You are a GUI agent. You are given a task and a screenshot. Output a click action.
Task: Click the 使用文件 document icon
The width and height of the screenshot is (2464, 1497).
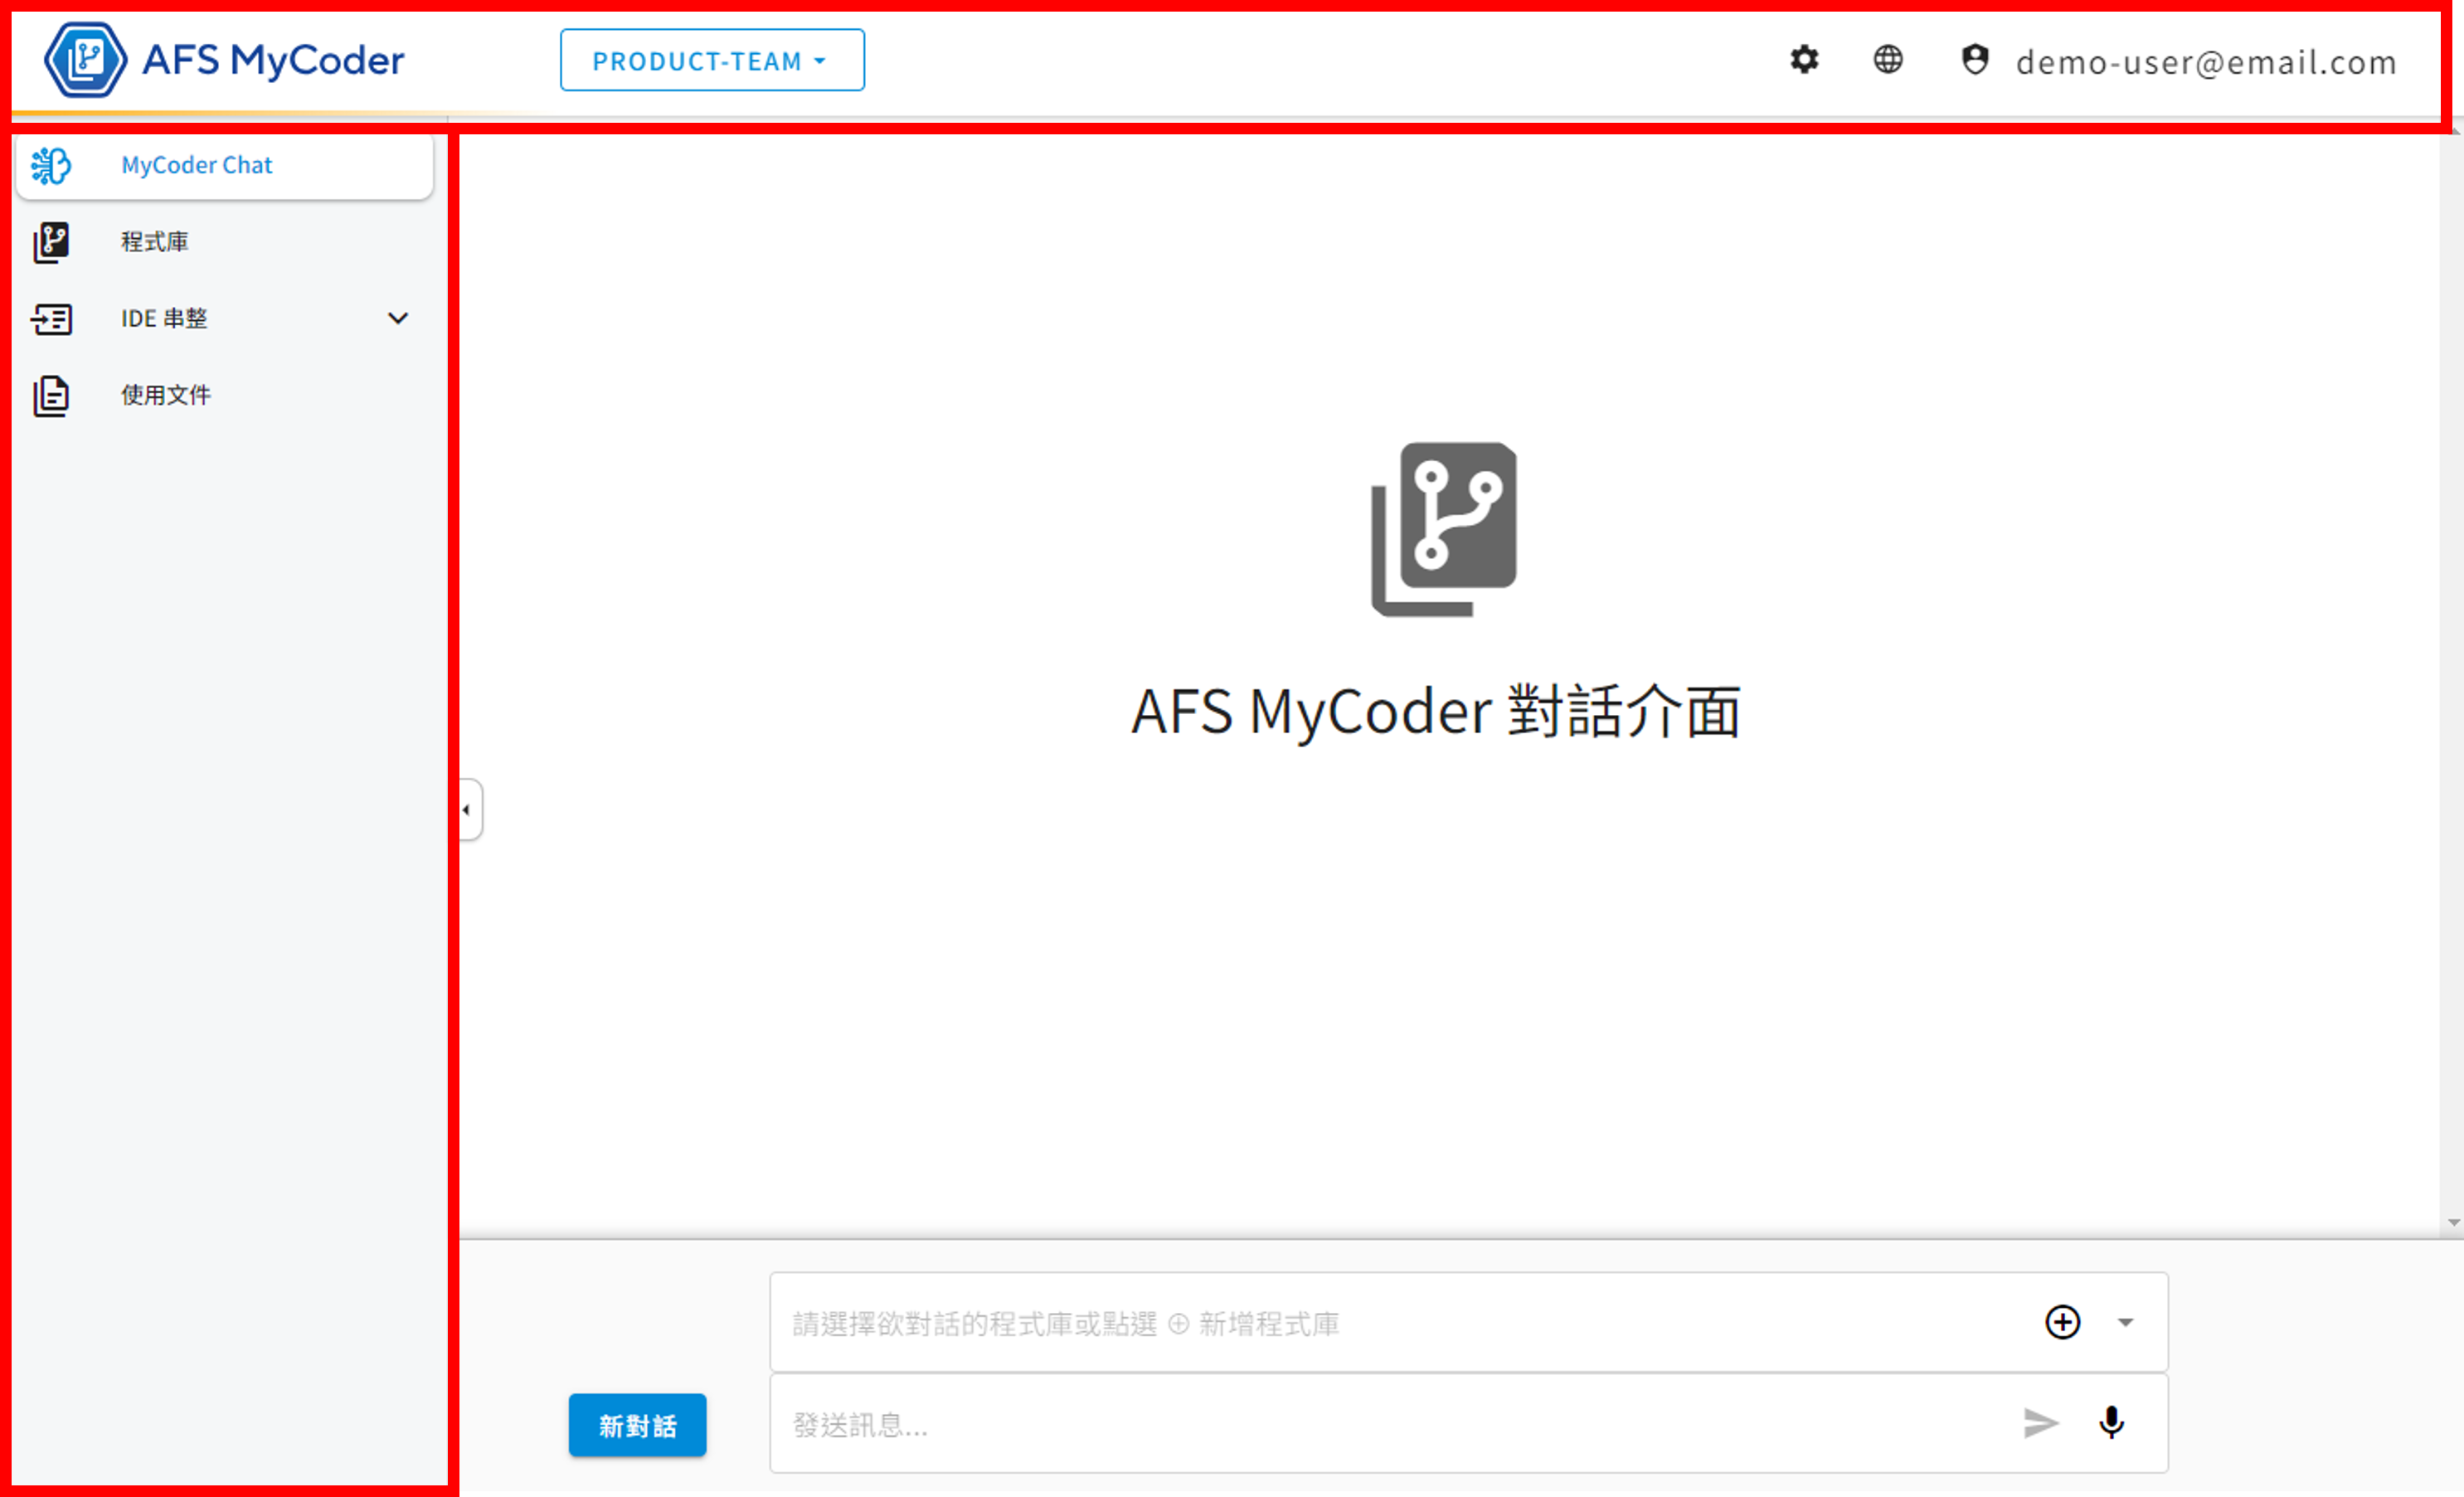[51, 396]
